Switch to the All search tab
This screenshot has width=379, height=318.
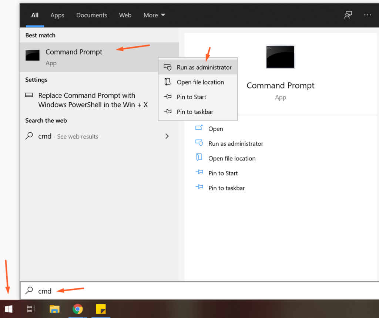pyautogui.click(x=35, y=15)
